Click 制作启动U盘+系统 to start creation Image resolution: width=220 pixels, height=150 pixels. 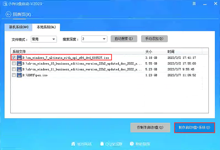point(194,127)
